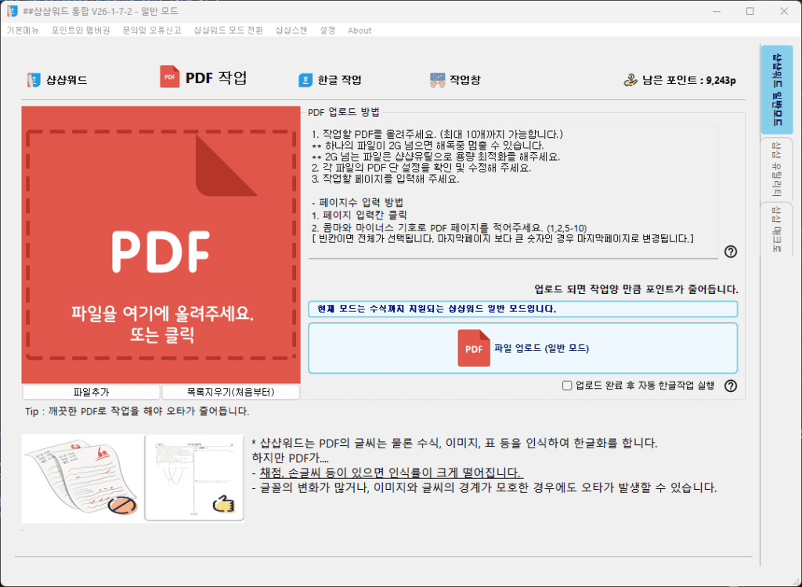
Task: Click PDF icon on 파일 업로드 button
Action: coord(474,348)
